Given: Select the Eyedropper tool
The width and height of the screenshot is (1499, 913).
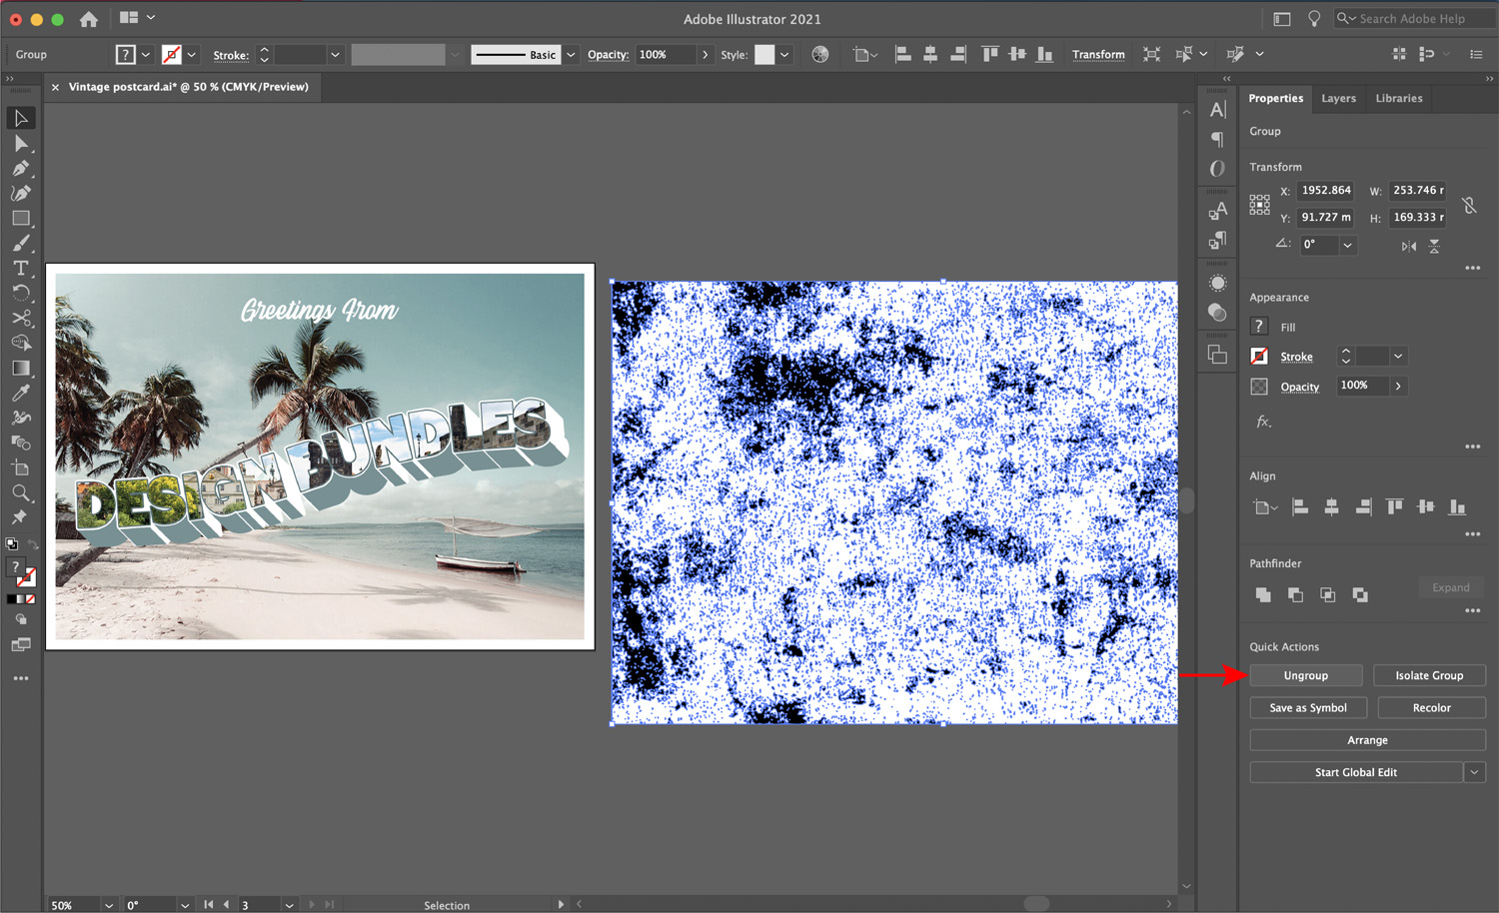Looking at the screenshot, I should (x=21, y=393).
